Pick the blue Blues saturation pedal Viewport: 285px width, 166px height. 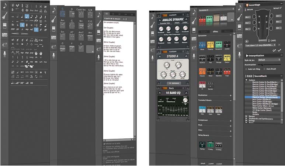click(x=202, y=45)
